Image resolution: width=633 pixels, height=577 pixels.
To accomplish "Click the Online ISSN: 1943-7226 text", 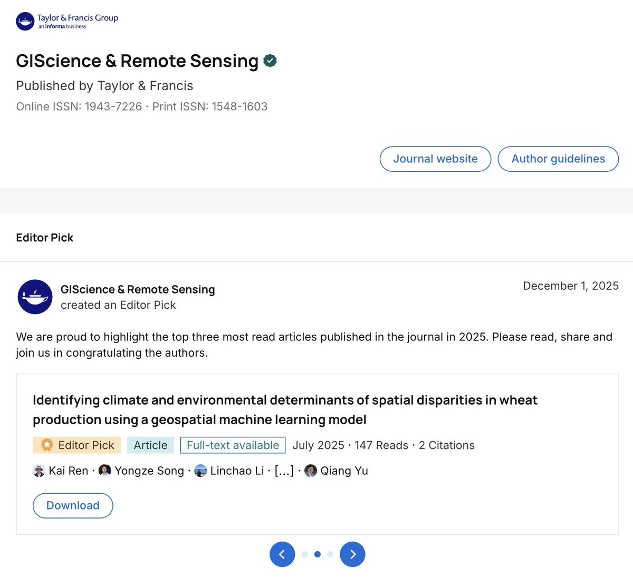I will tap(79, 106).
